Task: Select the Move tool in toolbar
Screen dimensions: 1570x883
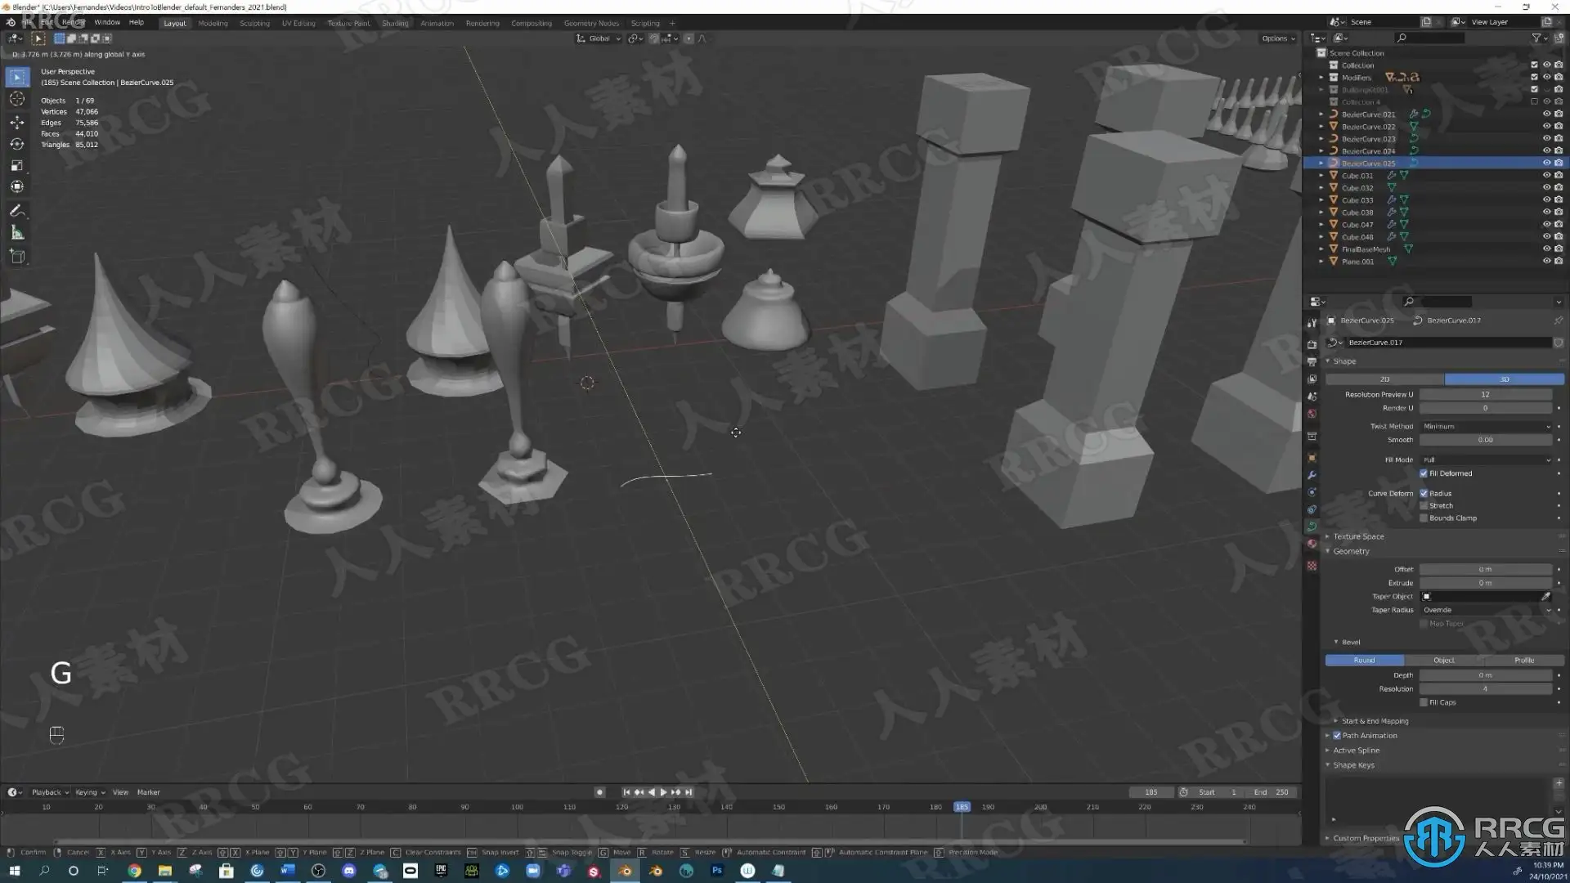Action: pyautogui.click(x=16, y=122)
